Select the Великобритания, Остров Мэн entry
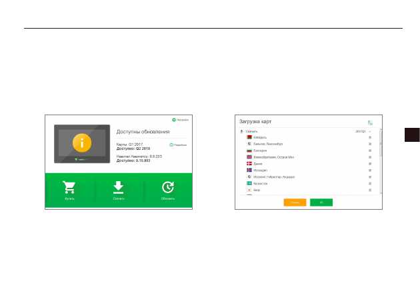420x297 pixels. click(x=308, y=157)
